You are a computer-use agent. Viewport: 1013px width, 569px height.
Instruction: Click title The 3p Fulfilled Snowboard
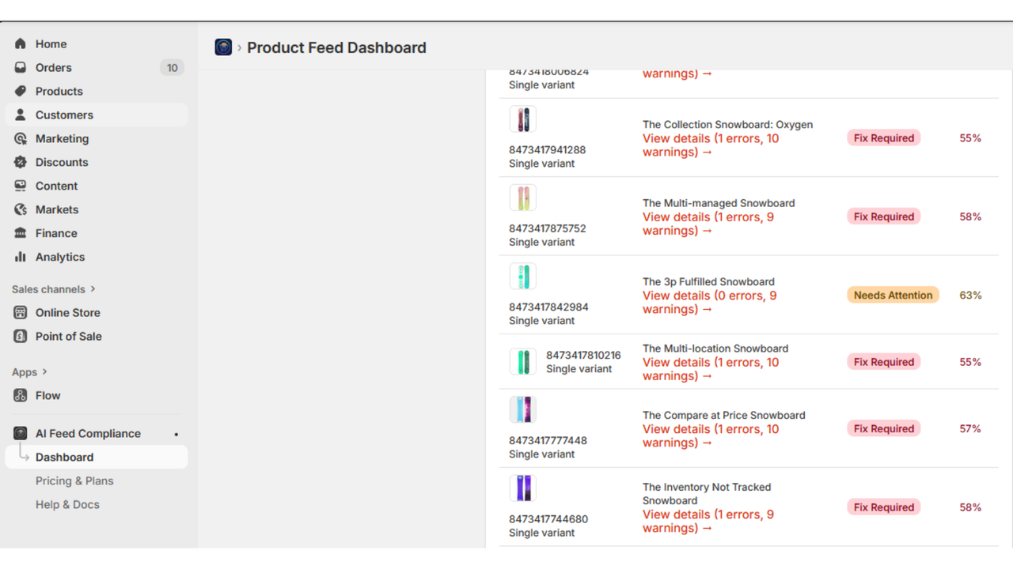tap(708, 281)
